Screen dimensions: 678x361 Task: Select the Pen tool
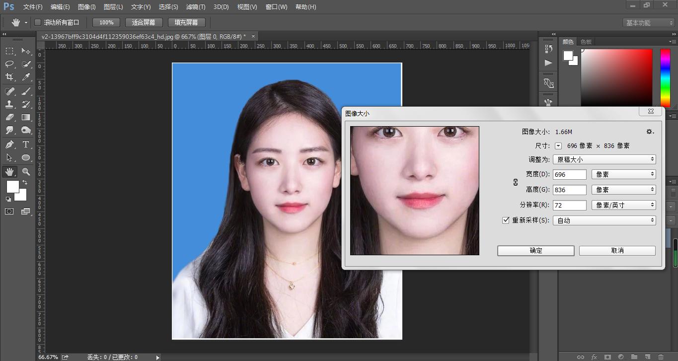click(9, 144)
